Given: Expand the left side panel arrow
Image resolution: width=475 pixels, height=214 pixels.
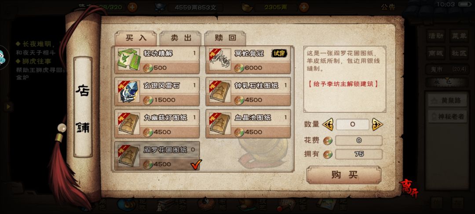Looking at the screenshot, I should (8, 107).
